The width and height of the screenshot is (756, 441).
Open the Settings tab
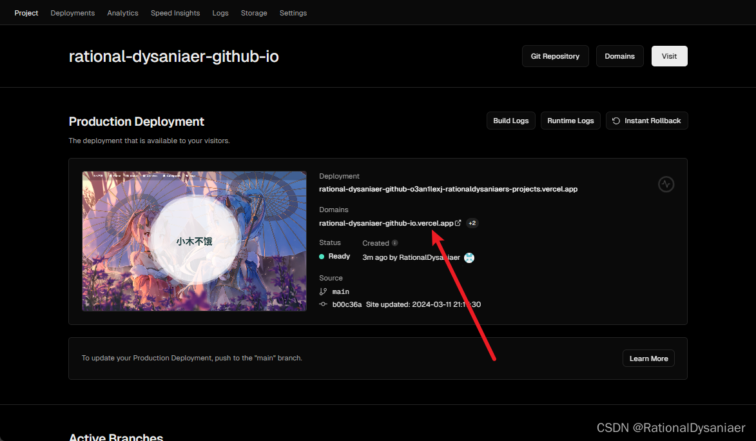click(x=293, y=13)
